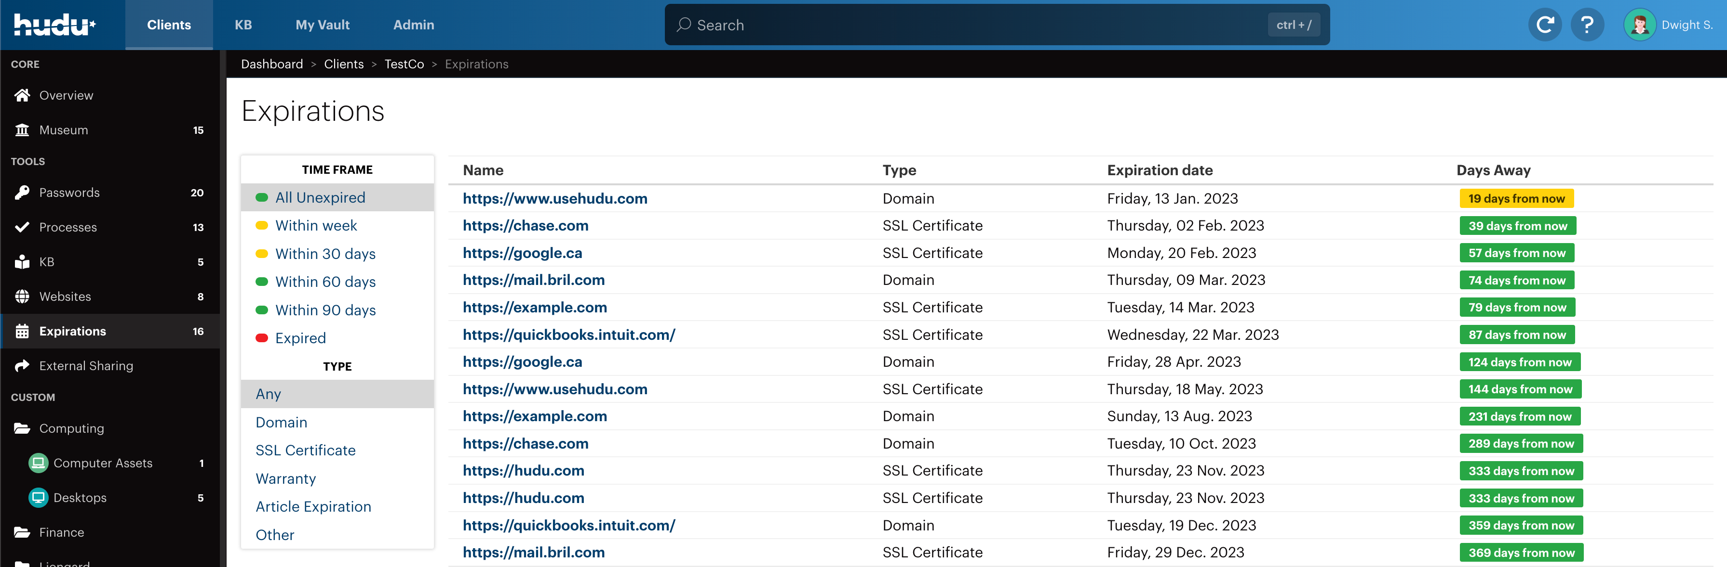Click the Computer Assets laptop icon

(38, 463)
